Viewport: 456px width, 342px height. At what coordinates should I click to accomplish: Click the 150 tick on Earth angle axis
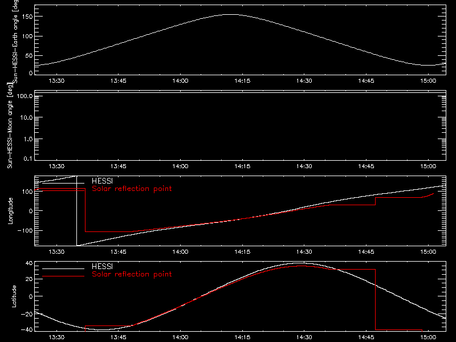click(x=27, y=17)
